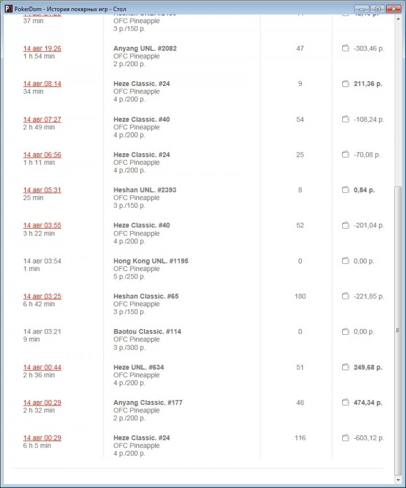Open the 14 авг 19:26 session link
Screen dimensions: 406x488
[42, 49]
